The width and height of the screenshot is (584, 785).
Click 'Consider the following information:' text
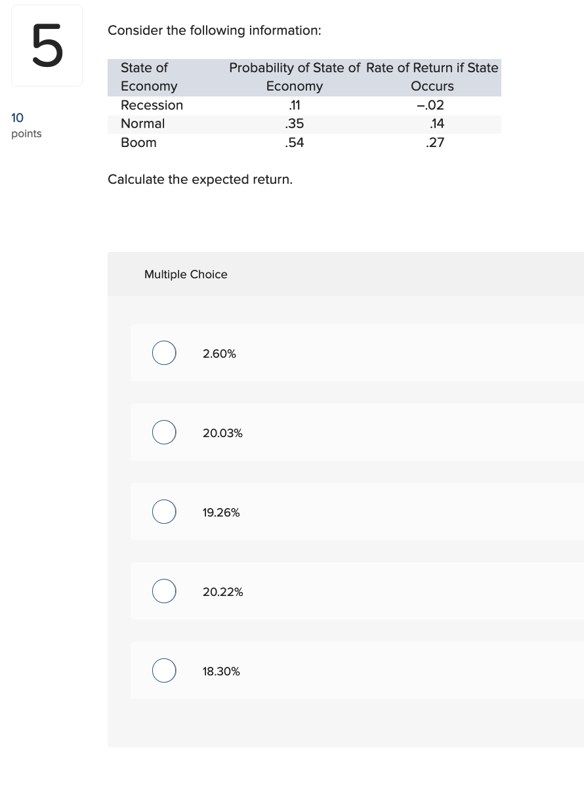(x=215, y=31)
